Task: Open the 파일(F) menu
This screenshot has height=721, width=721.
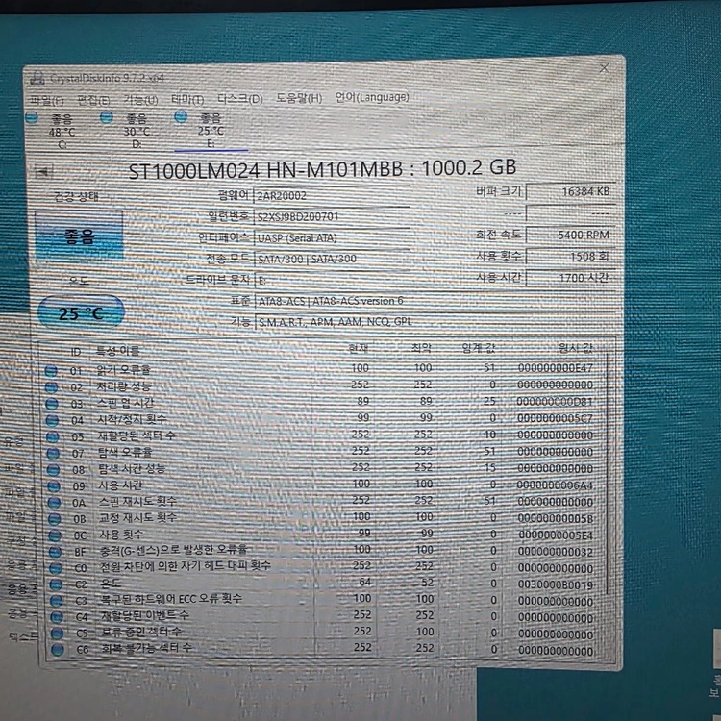Action: pos(46,100)
